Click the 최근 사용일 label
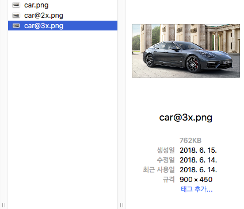244x209 pixels. (159, 170)
